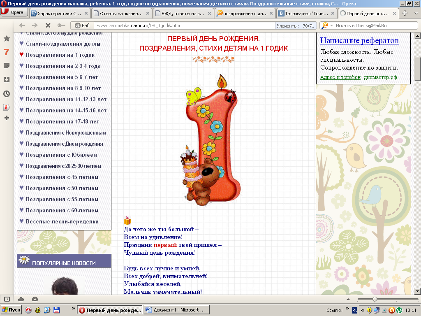Open the Notes sidebar panel
Viewport: 421px width, 316px height.
pyautogui.click(x=7, y=66)
